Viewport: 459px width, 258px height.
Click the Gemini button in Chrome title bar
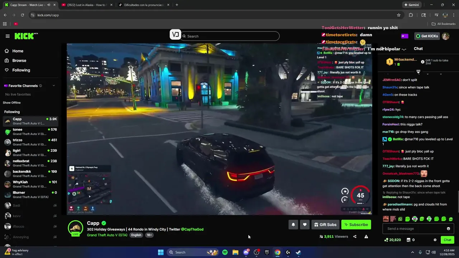coord(411,5)
